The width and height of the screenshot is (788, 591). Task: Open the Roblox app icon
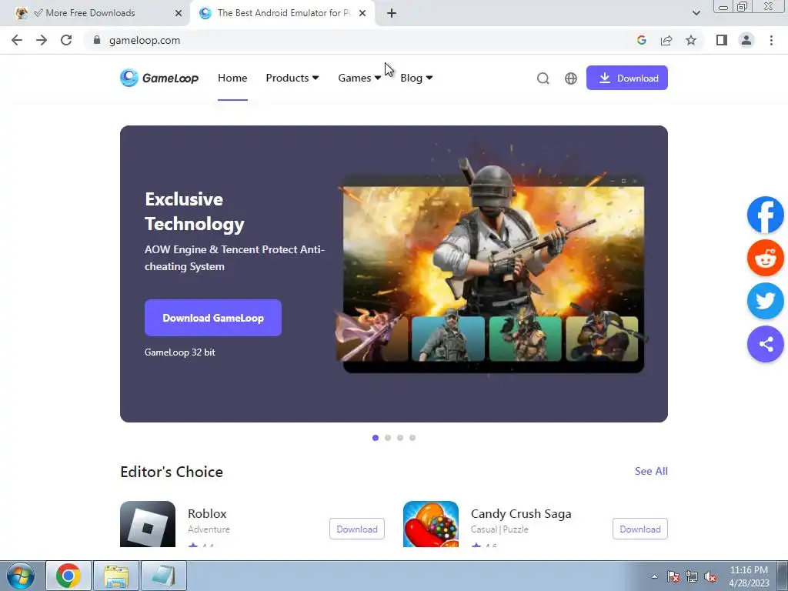[x=148, y=524]
